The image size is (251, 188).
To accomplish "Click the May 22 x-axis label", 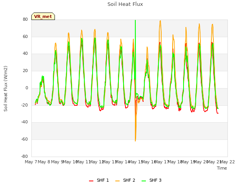I will coord(227,162).
